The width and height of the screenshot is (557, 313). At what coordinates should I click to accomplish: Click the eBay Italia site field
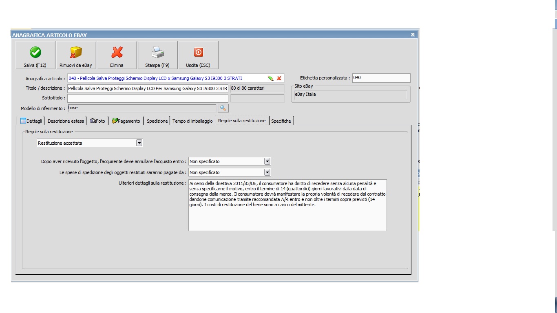[351, 95]
